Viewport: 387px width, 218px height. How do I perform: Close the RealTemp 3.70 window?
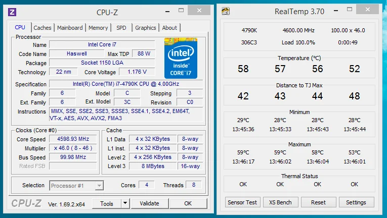click(x=368, y=10)
